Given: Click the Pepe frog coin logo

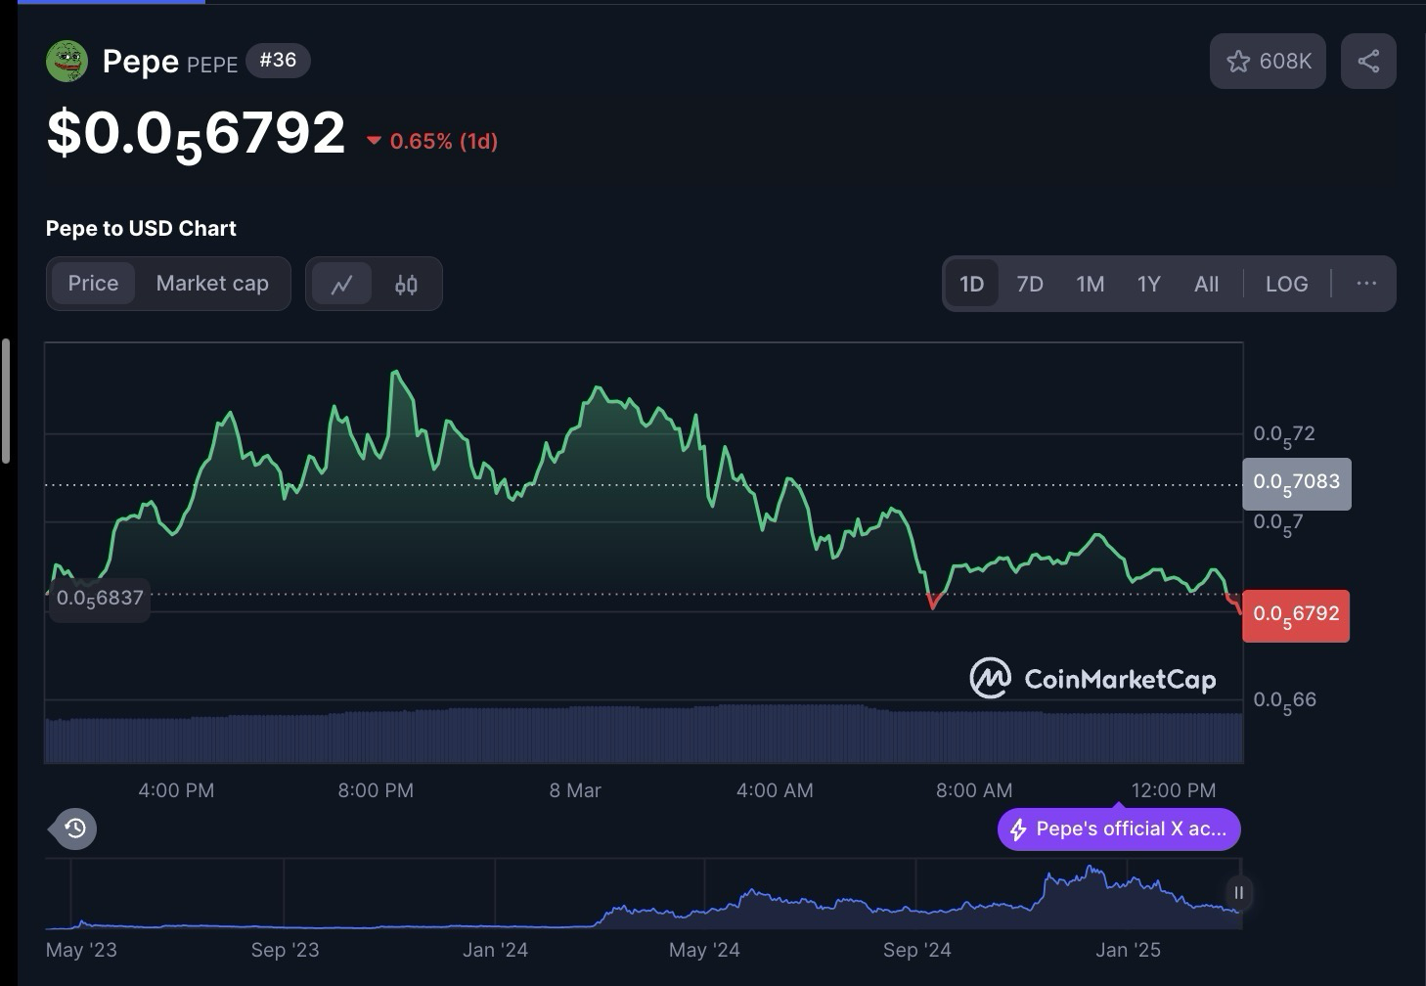Looking at the screenshot, I should click(67, 61).
